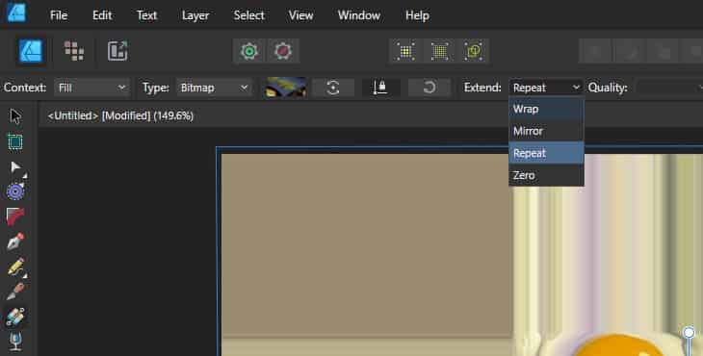Open the Context Fill dropdown

click(91, 88)
